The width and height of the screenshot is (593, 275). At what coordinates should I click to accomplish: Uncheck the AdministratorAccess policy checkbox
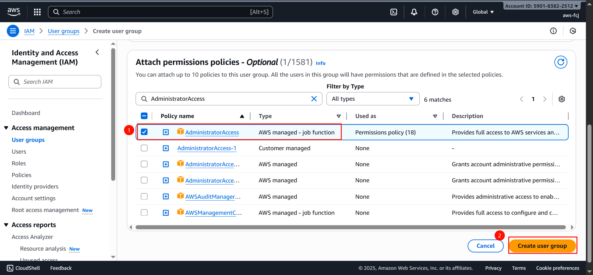[x=144, y=132]
